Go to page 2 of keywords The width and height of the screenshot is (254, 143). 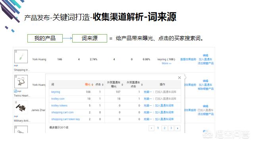click(164, 128)
